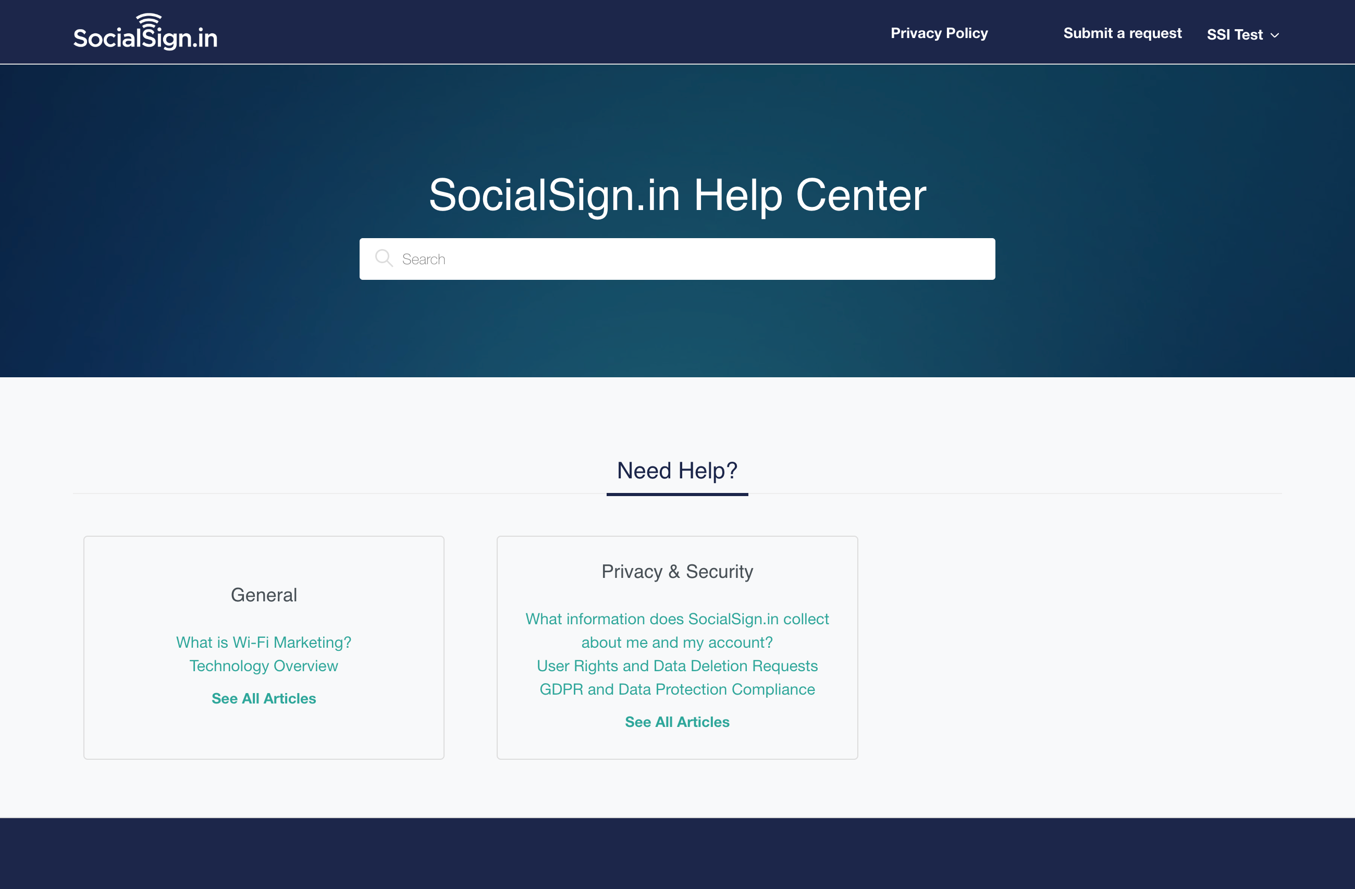This screenshot has height=889, width=1355.
Task: Click the search magnifier icon
Action: pos(384,258)
